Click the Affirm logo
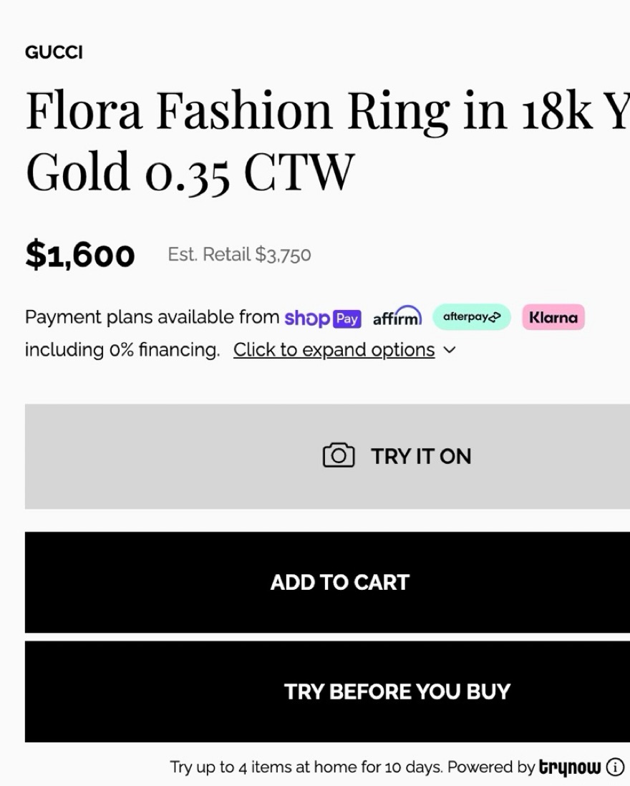 397,316
